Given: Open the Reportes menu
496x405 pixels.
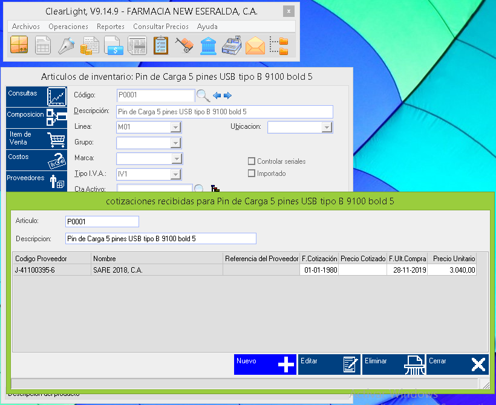Looking at the screenshot, I should coord(111,27).
